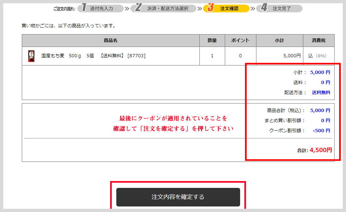Select step 1 送付先入力 in order flow
The height and width of the screenshot is (212, 346).
(x=101, y=8)
